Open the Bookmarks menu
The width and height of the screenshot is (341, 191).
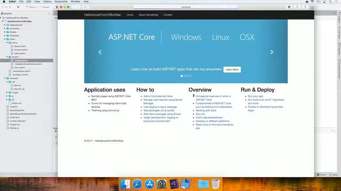(x=61, y=2)
